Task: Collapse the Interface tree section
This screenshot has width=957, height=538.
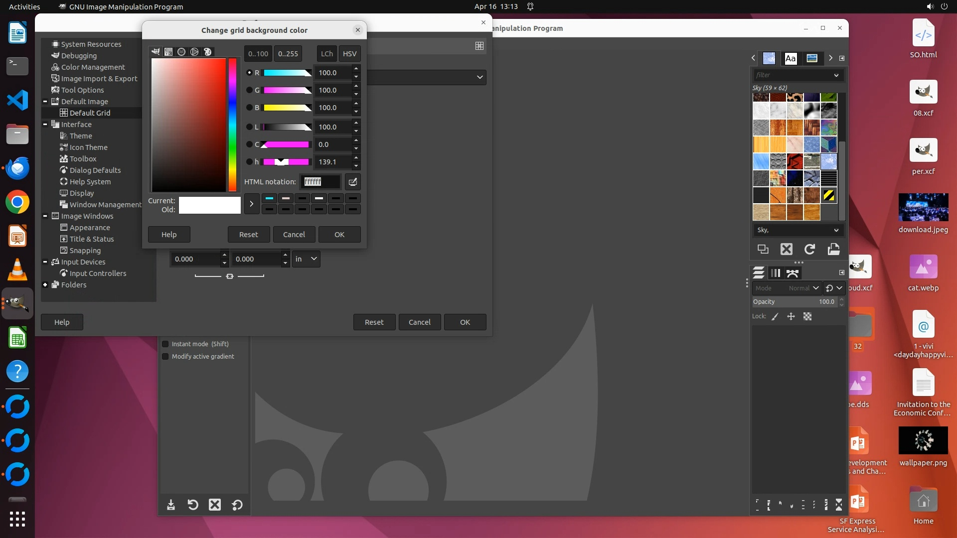Action: pyautogui.click(x=45, y=125)
